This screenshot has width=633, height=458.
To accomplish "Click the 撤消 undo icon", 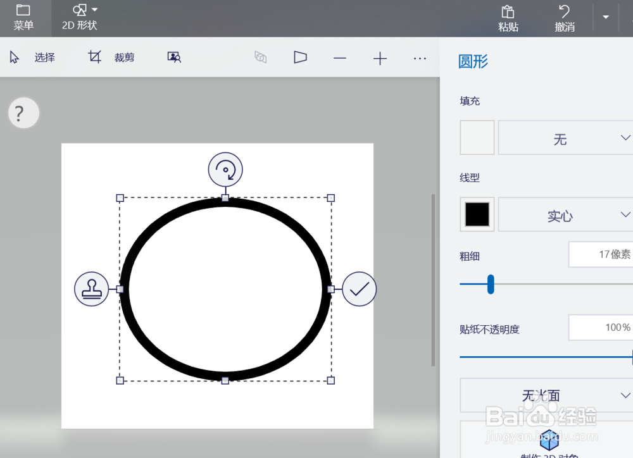I will [x=565, y=11].
